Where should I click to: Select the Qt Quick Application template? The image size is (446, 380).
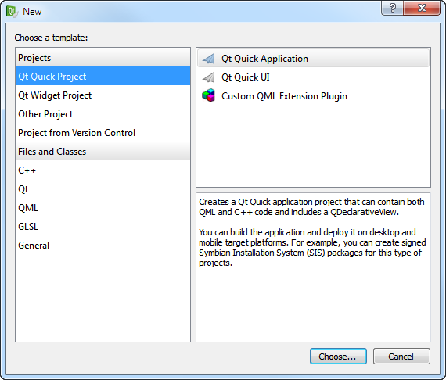click(x=313, y=59)
